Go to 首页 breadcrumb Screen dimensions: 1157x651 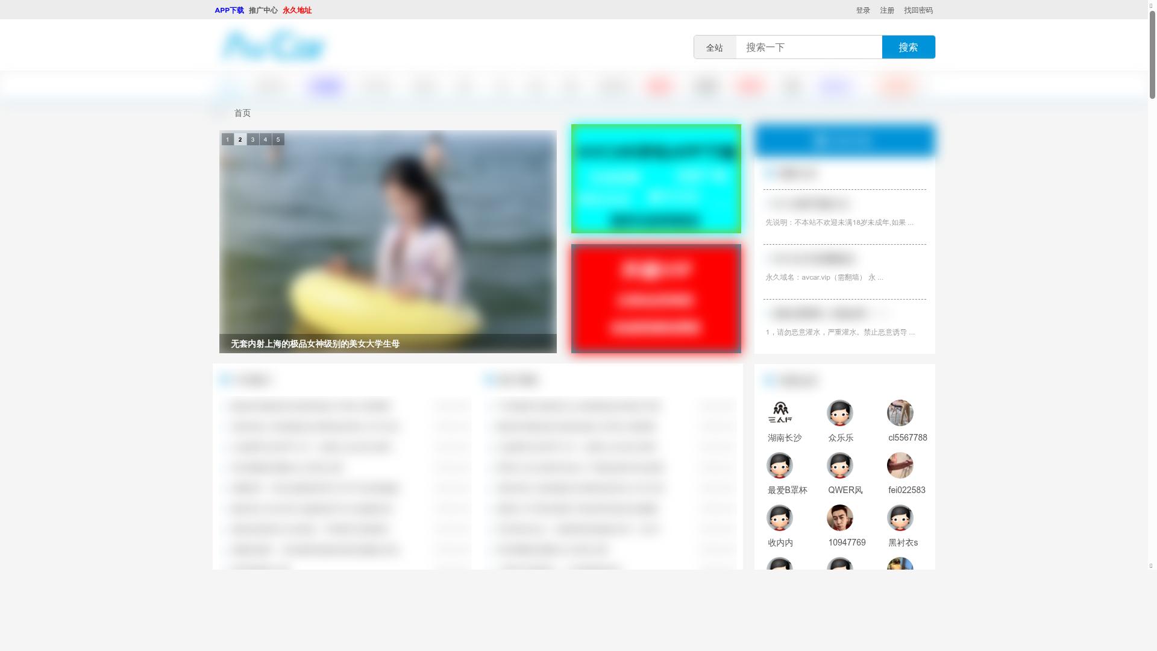[242, 113]
